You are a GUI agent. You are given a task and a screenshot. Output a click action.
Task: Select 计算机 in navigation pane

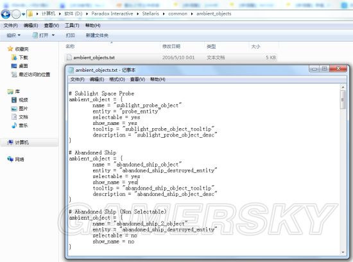click(18, 142)
